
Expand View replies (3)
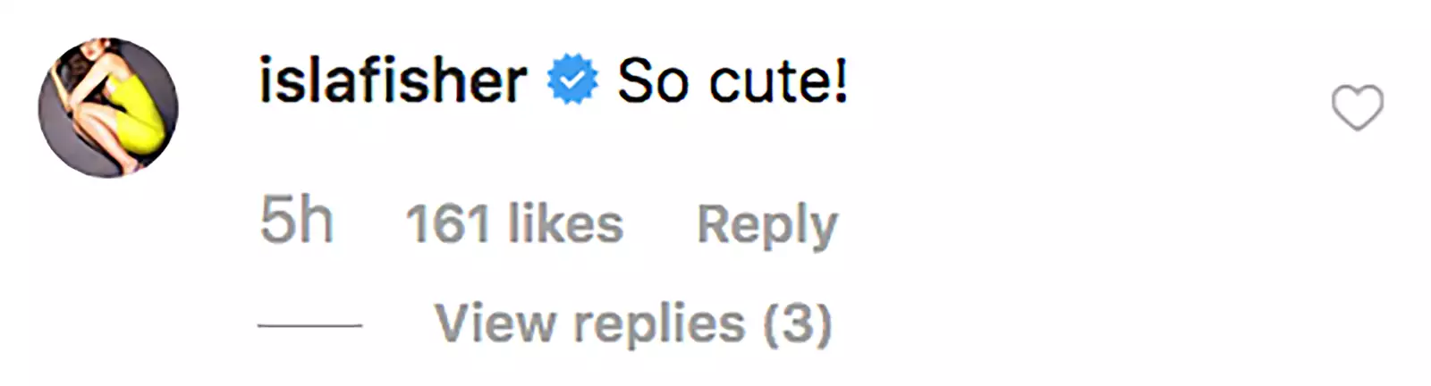pos(633,323)
